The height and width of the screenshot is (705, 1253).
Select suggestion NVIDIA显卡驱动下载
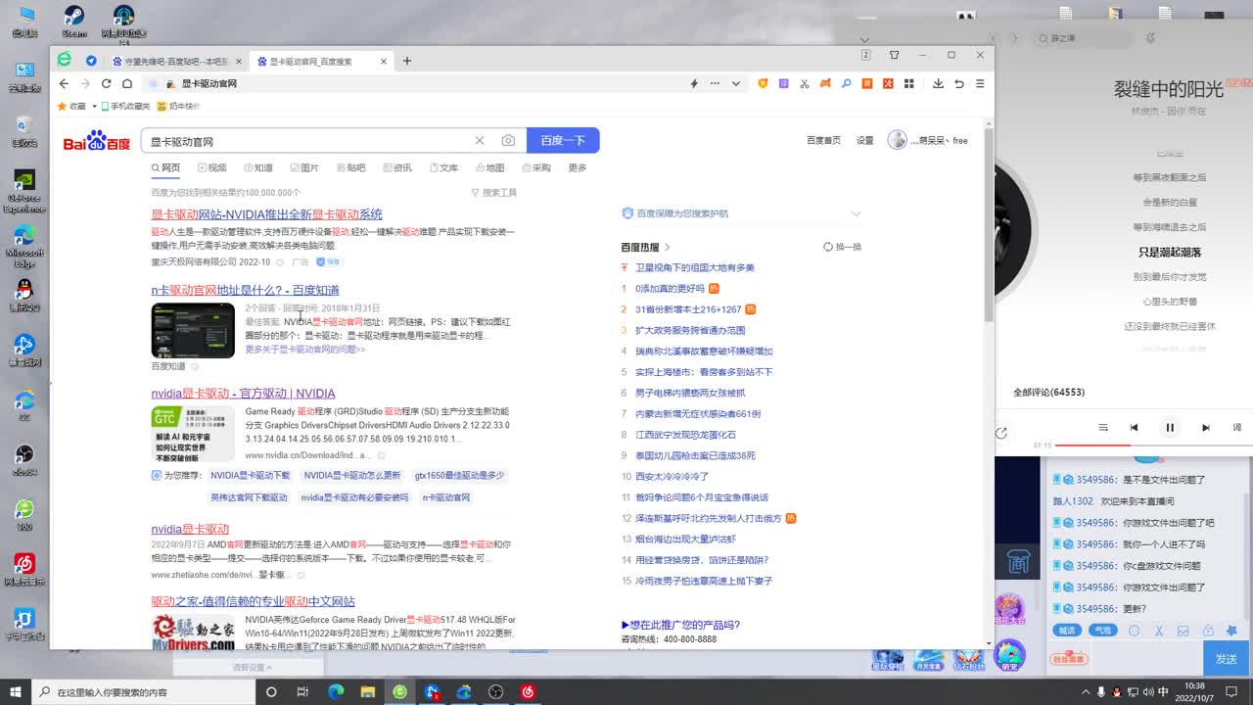[x=251, y=476]
